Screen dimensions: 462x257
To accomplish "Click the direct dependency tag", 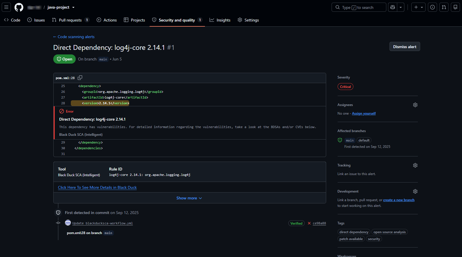I will coord(354,232).
